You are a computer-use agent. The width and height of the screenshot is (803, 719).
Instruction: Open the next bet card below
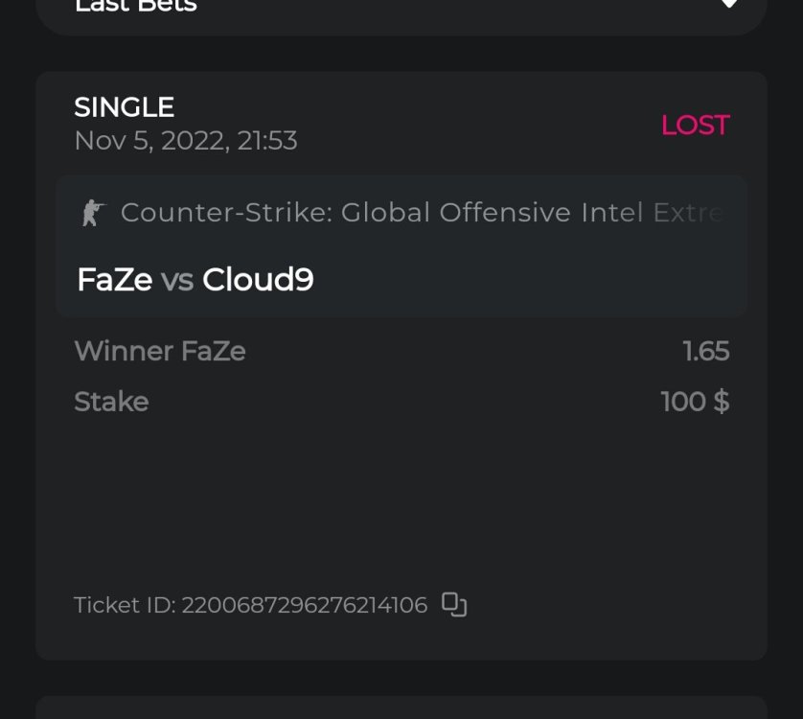pos(401,707)
